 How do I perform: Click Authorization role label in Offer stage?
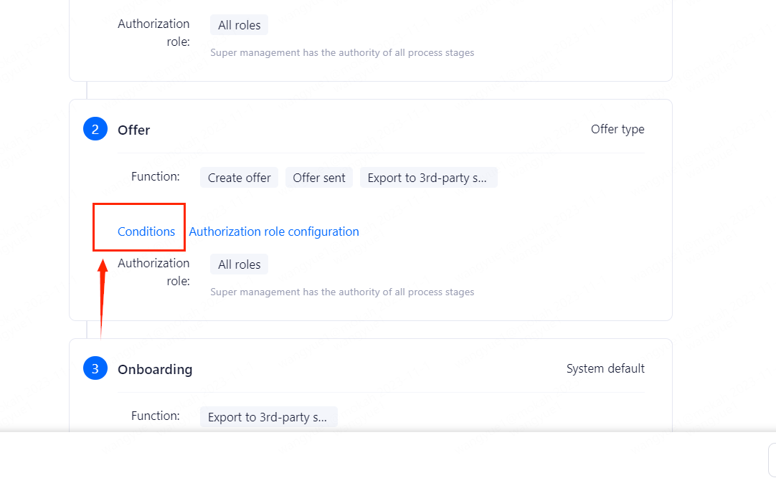tap(153, 272)
